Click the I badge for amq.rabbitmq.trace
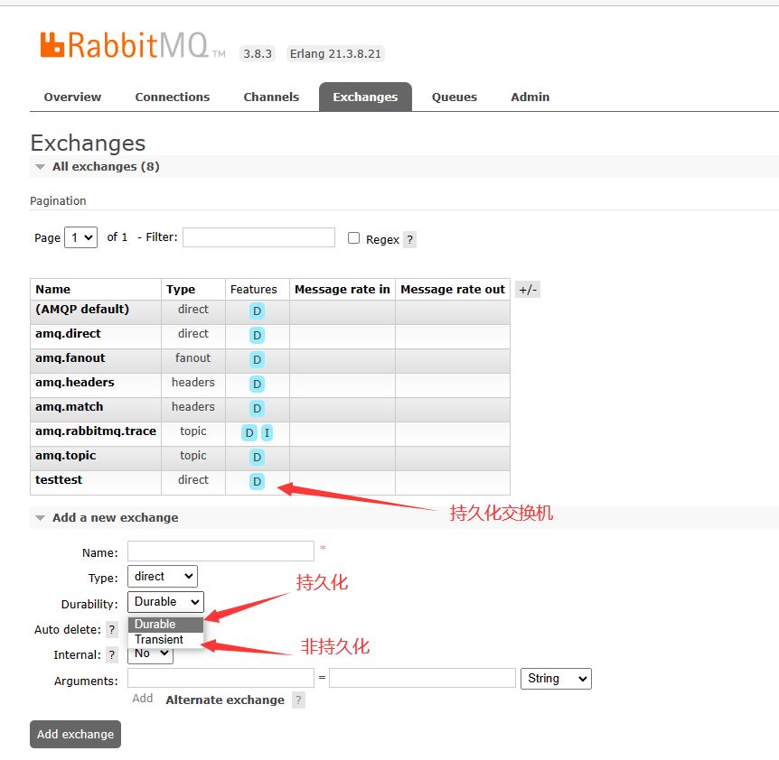The image size is (779, 760). [x=267, y=433]
